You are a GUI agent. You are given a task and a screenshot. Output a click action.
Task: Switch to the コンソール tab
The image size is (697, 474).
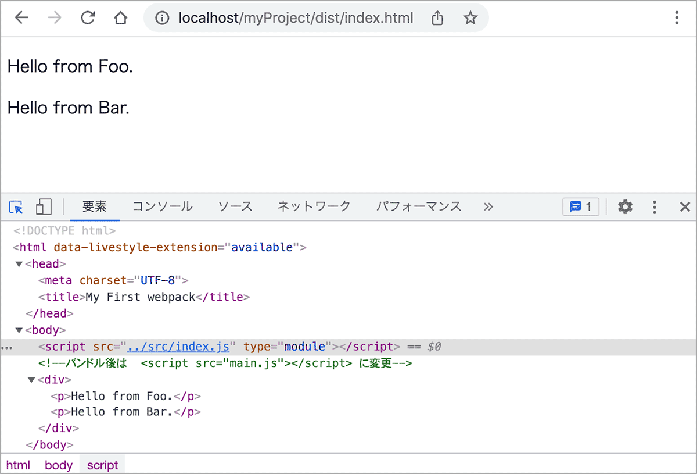click(162, 206)
